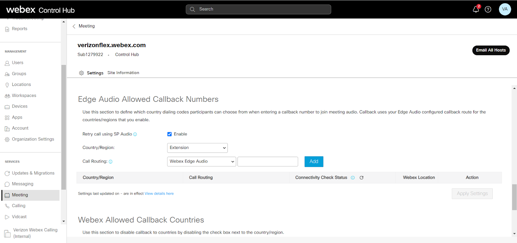Click the Groups sidebar icon

[7, 74]
